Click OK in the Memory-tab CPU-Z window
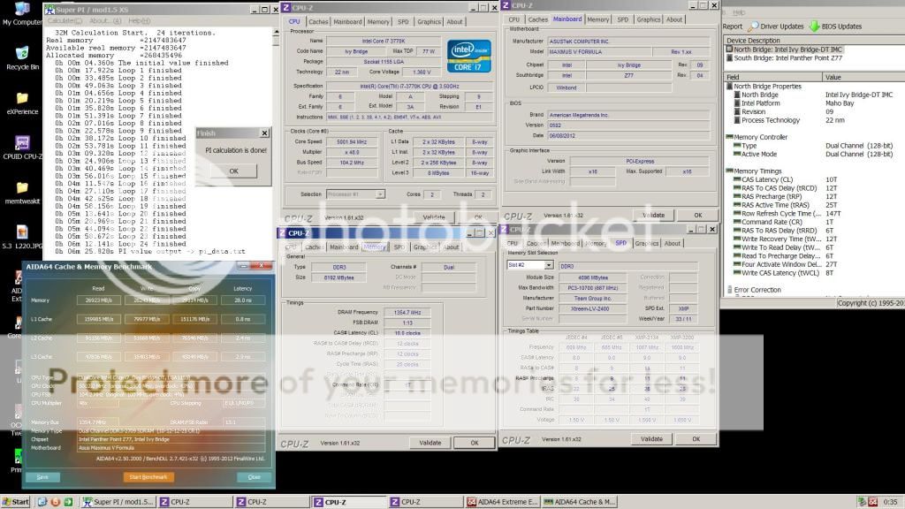 click(x=475, y=443)
